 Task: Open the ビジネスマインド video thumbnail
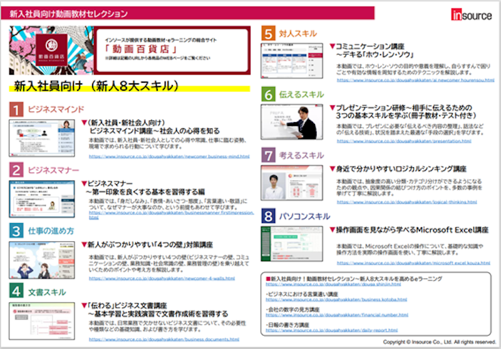(42, 138)
